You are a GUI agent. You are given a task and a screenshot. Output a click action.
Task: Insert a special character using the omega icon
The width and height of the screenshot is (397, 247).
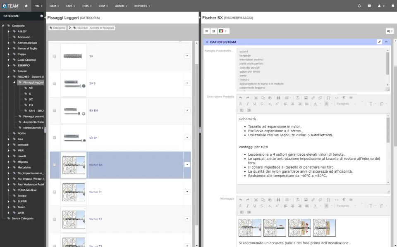tap(328, 98)
